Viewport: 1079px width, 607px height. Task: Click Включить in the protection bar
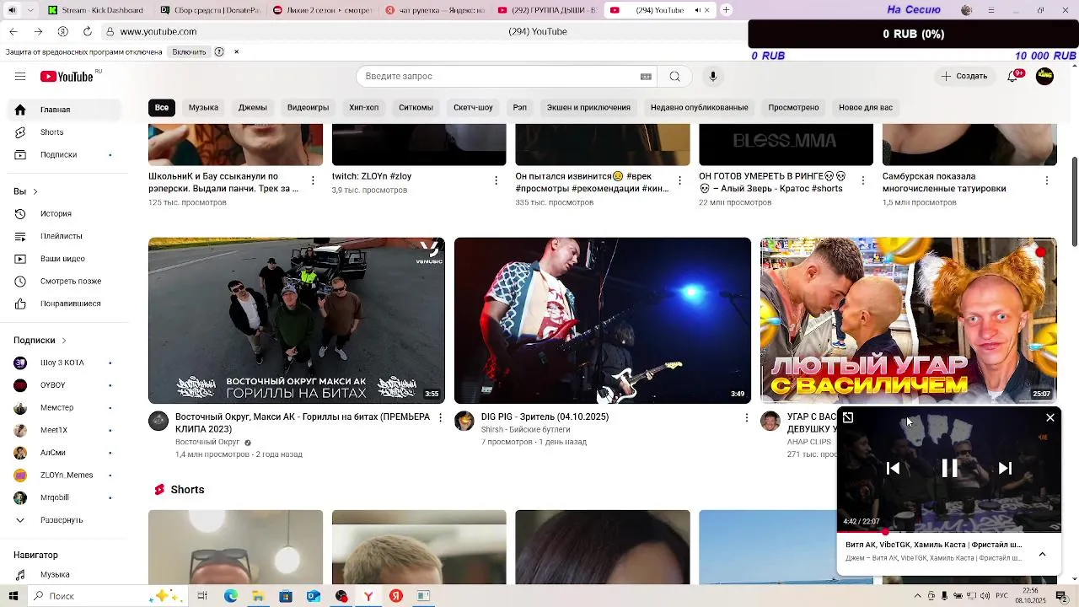click(189, 52)
